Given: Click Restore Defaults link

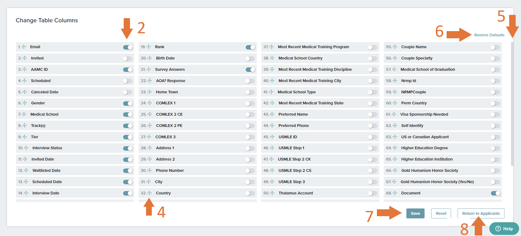Looking at the screenshot, I should pos(489,35).
